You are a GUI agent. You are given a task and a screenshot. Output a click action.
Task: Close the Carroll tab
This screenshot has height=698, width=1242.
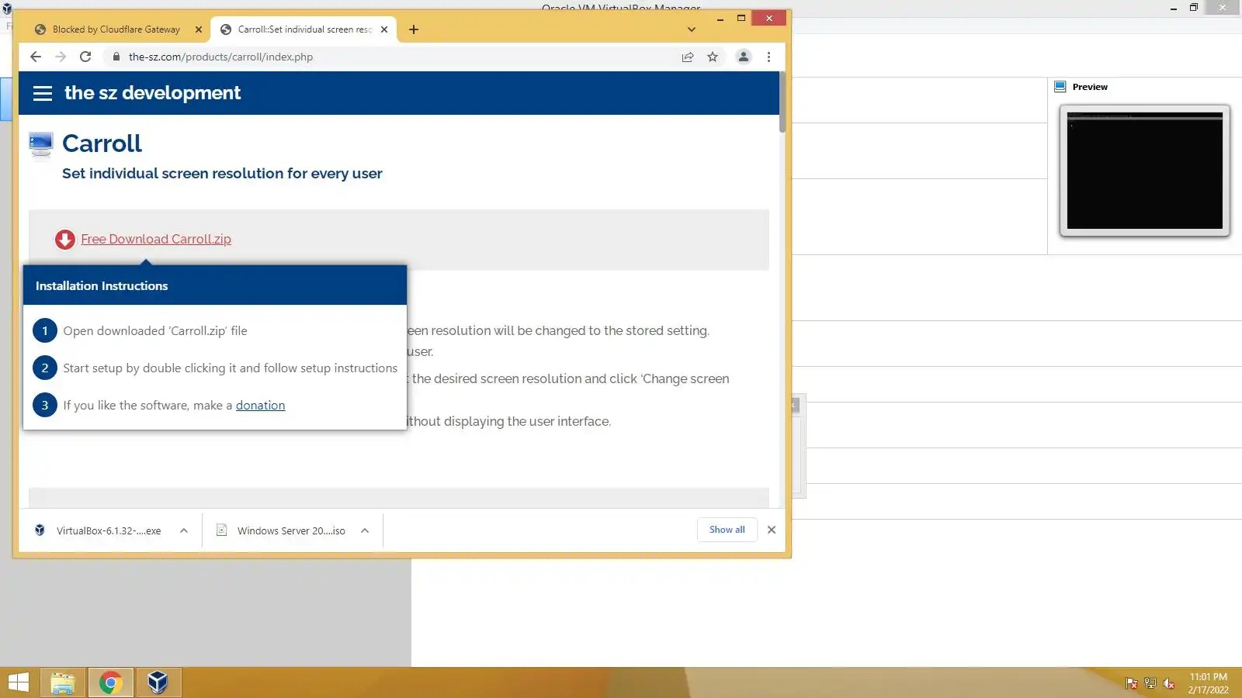pyautogui.click(x=384, y=29)
